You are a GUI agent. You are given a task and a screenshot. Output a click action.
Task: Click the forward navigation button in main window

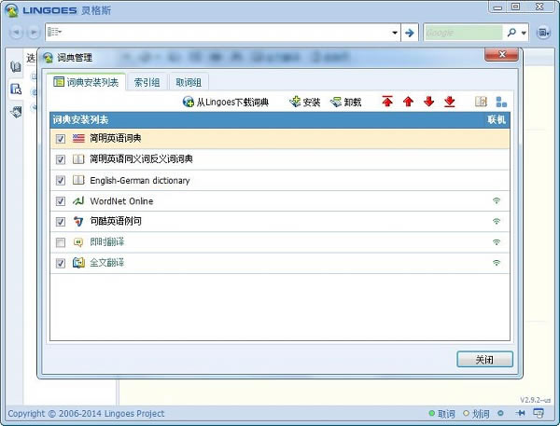(x=34, y=33)
